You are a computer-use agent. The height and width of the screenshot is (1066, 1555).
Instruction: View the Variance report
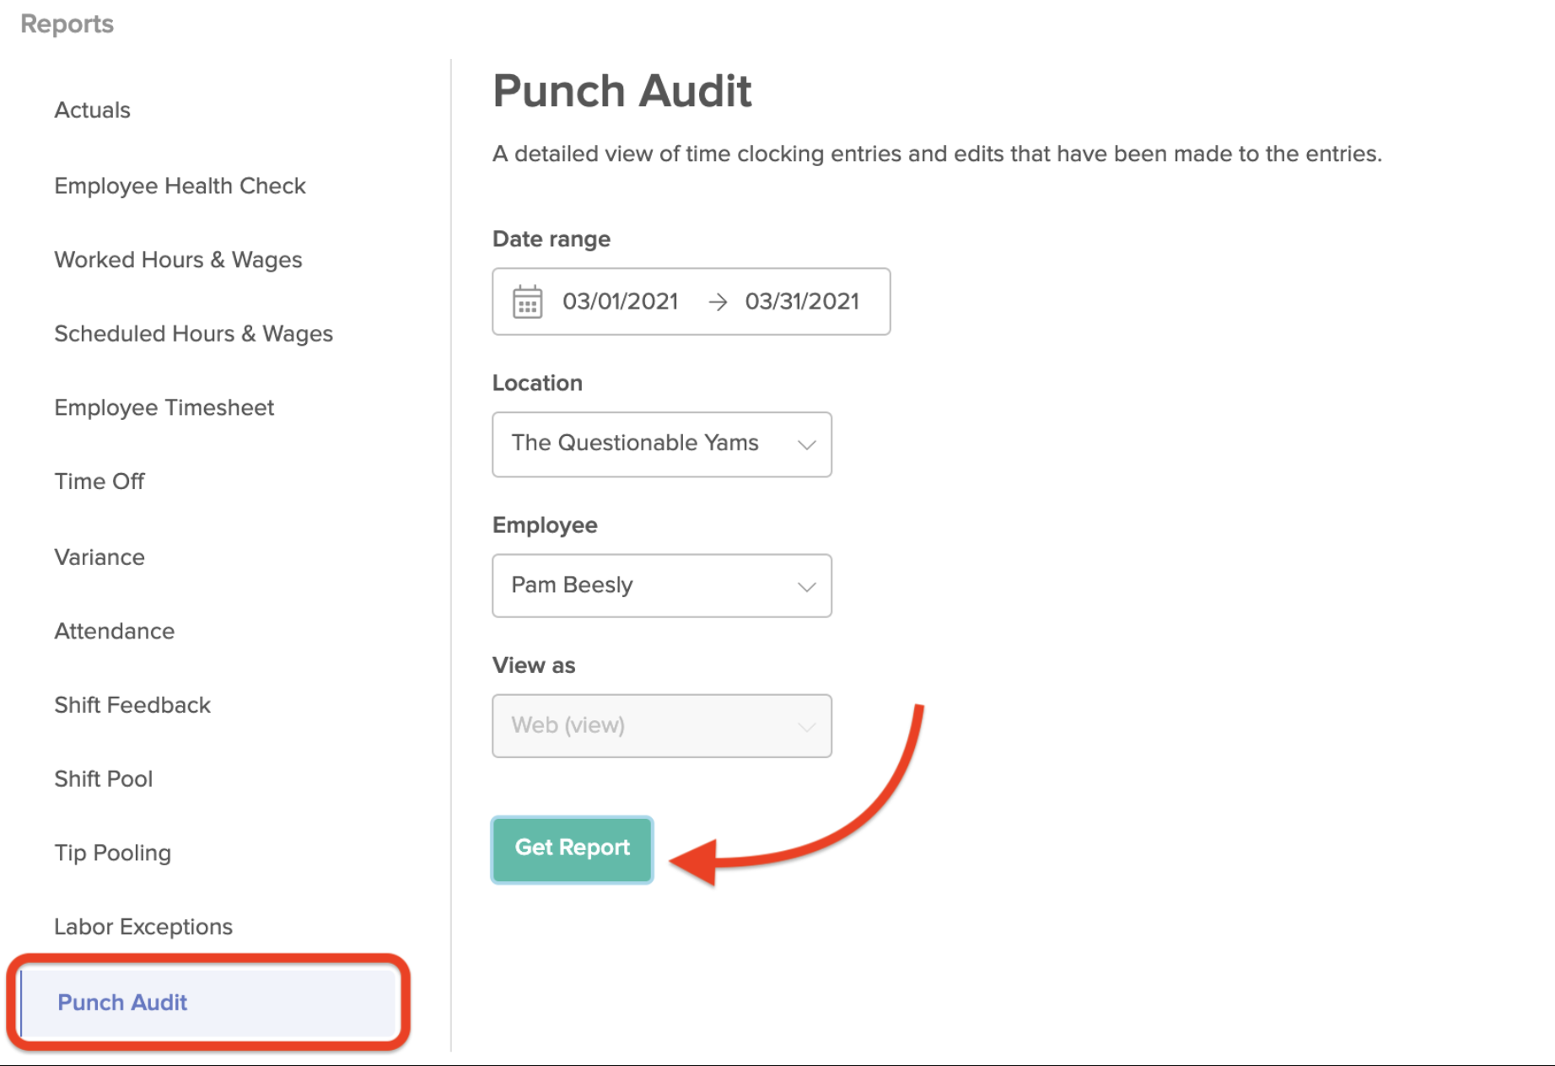(x=99, y=557)
